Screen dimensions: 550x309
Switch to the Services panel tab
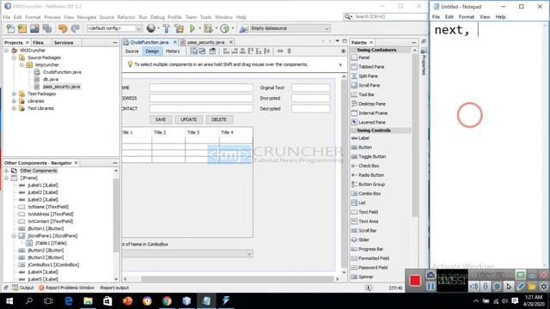pos(64,42)
